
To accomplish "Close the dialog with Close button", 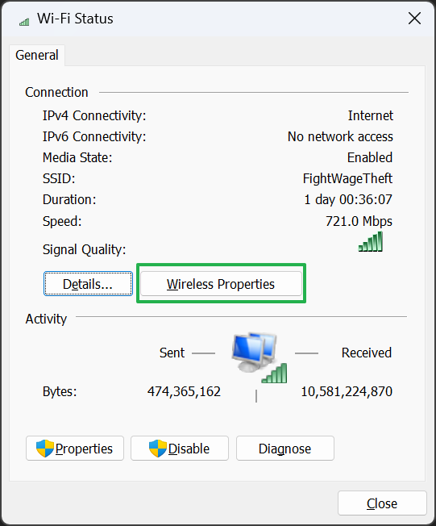I will pos(382,503).
